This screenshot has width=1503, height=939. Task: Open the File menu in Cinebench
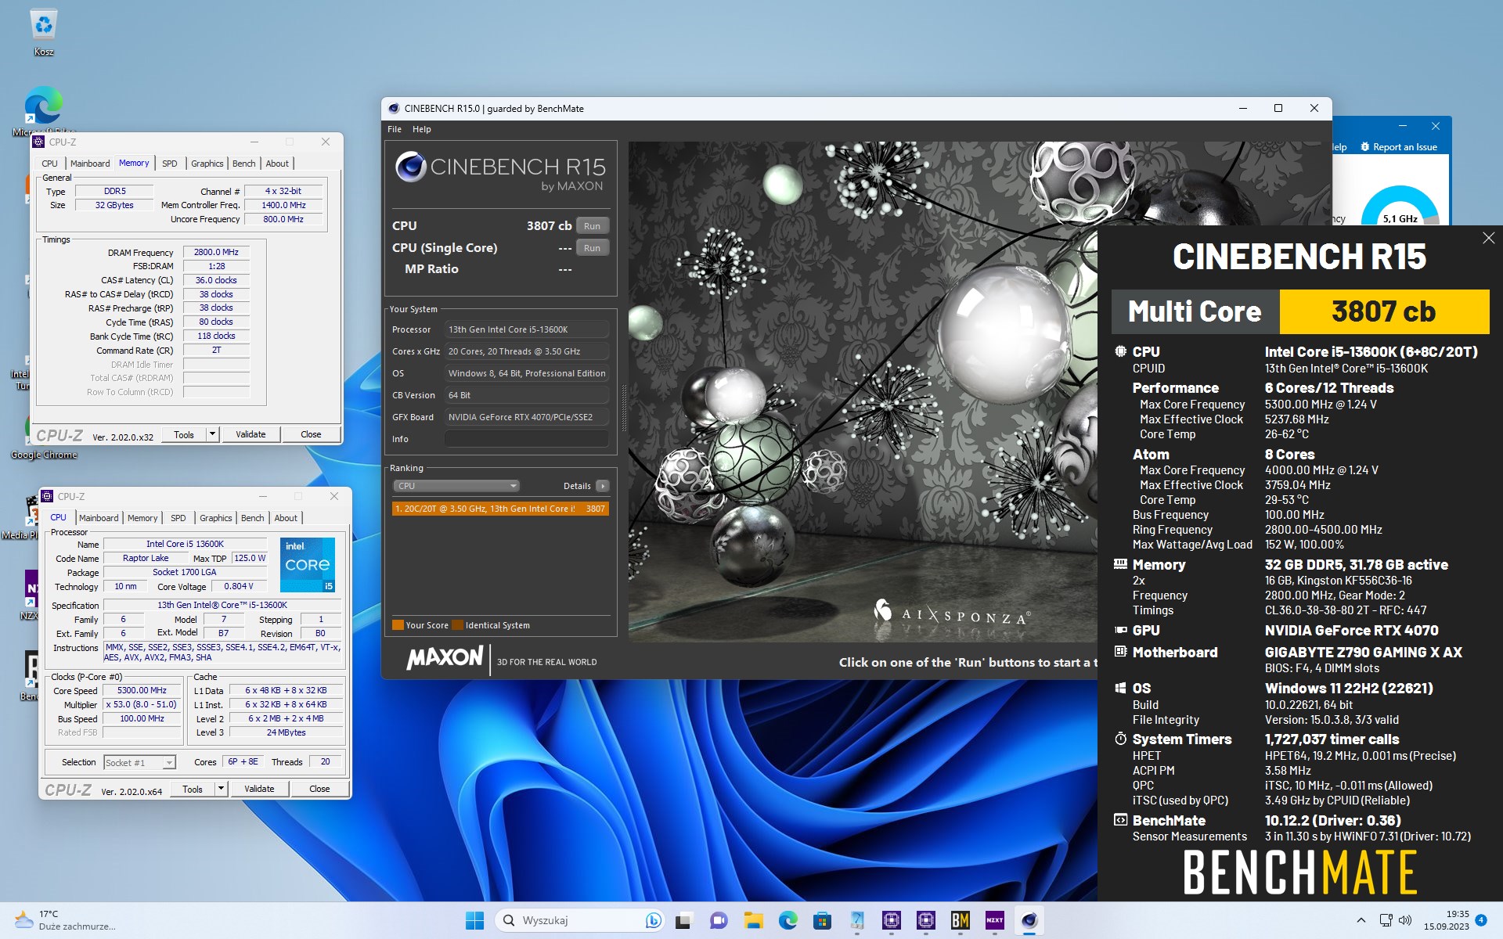pos(395,129)
